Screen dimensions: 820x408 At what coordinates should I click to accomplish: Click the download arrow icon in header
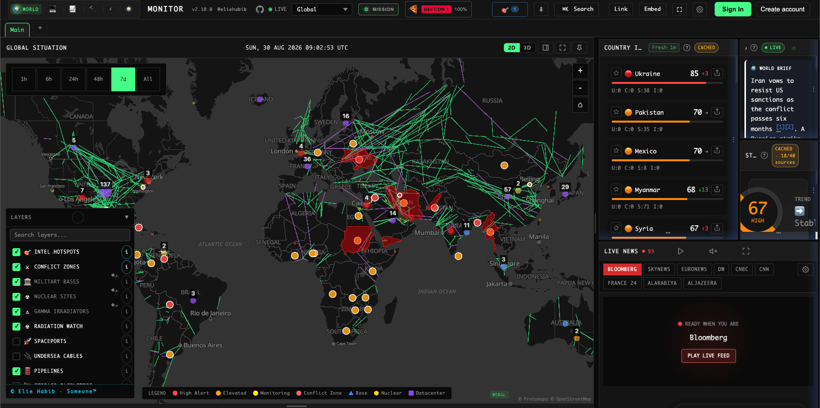[x=541, y=9]
